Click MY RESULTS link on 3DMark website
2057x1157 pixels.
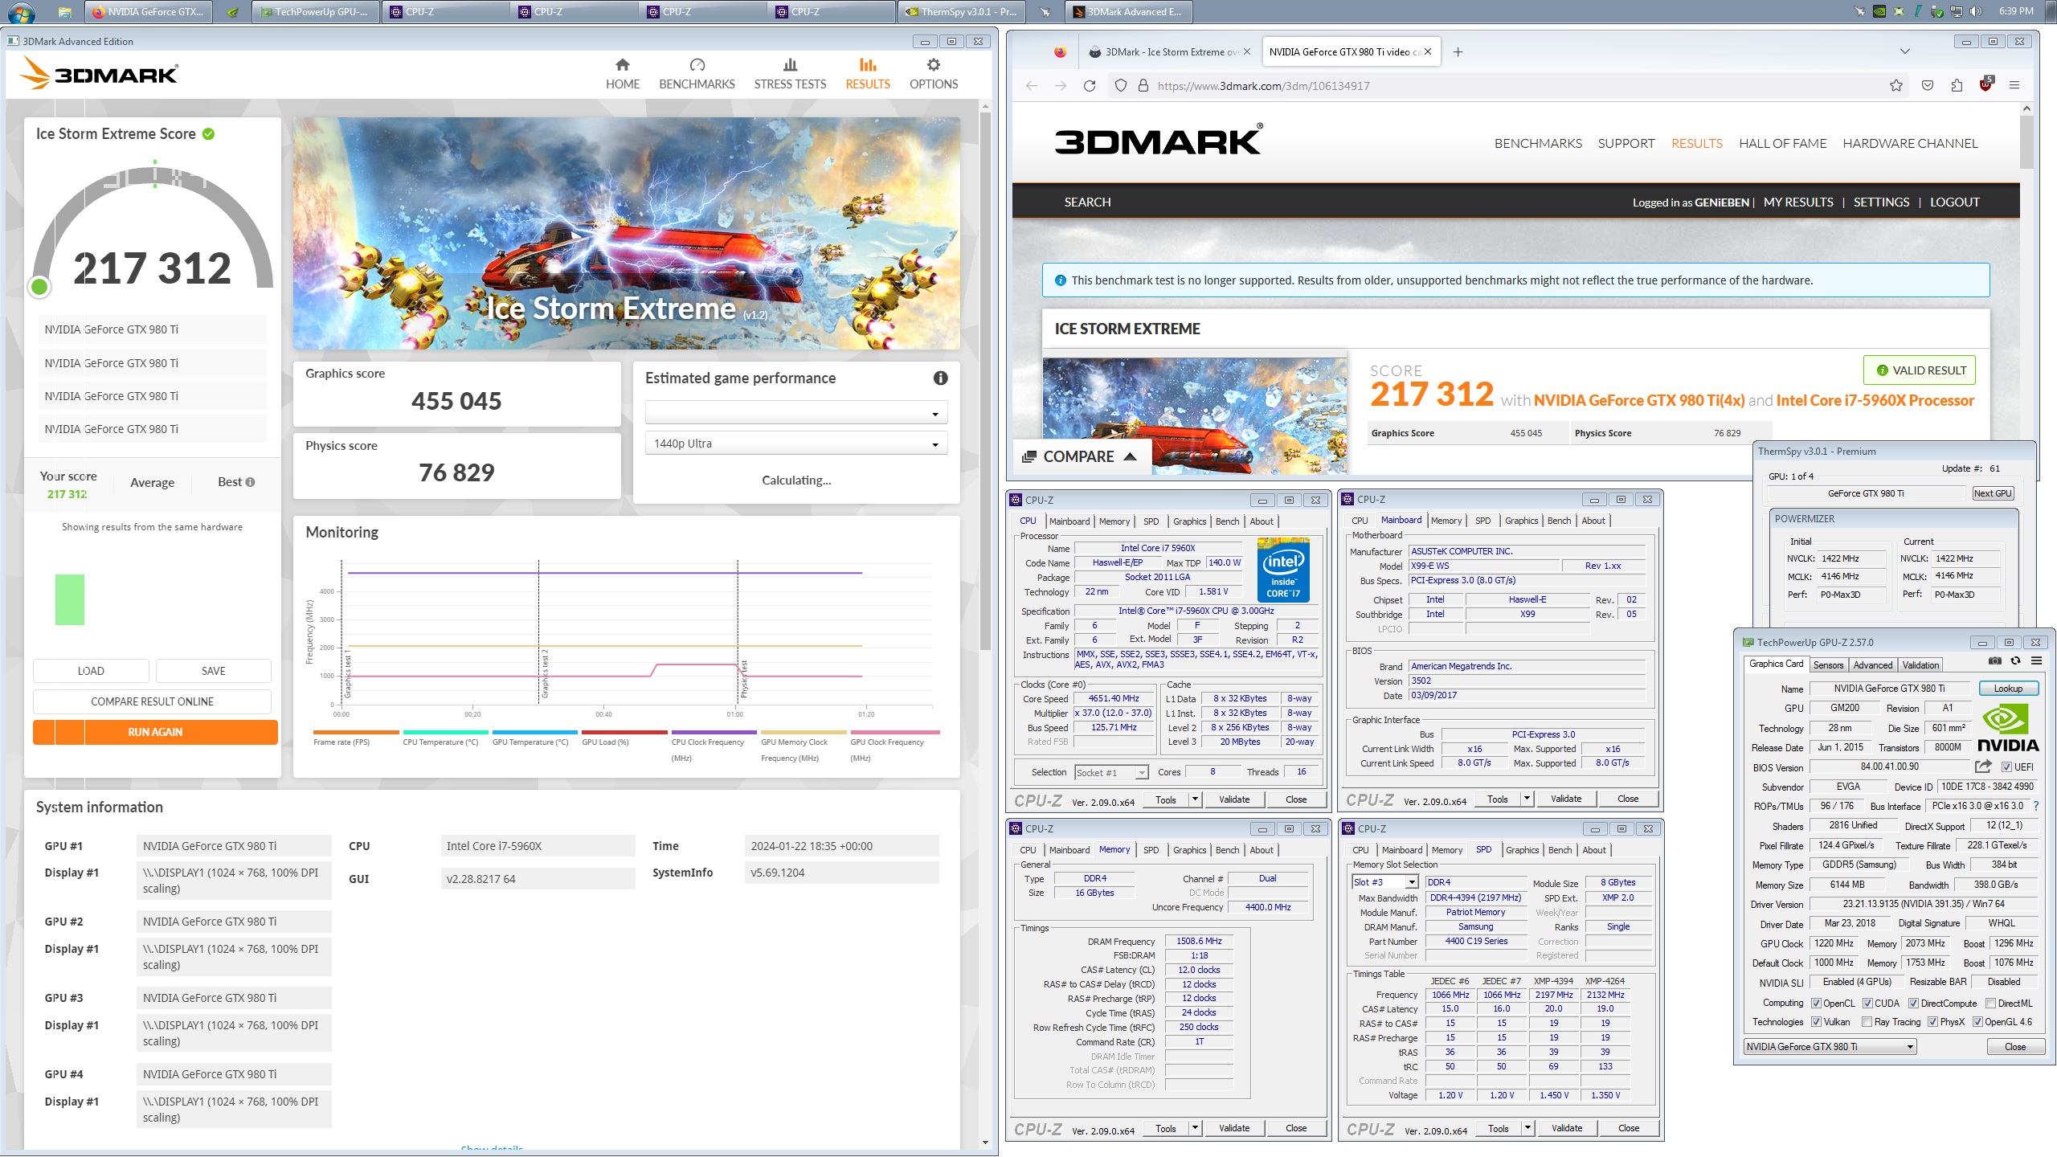click(1798, 202)
